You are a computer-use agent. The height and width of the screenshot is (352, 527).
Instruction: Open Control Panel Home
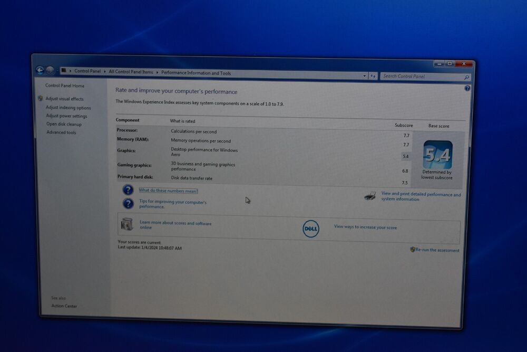(x=65, y=85)
